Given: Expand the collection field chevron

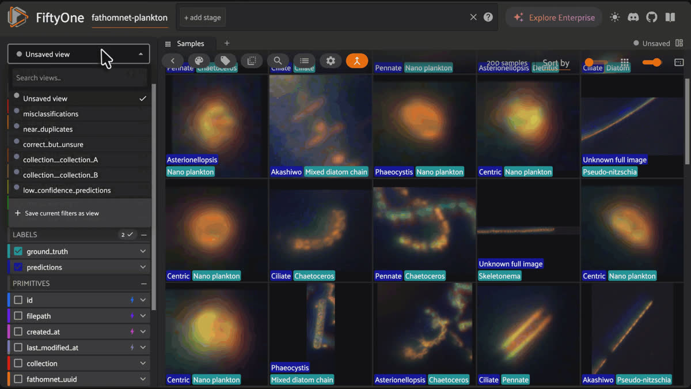Looking at the screenshot, I should tap(143, 364).
